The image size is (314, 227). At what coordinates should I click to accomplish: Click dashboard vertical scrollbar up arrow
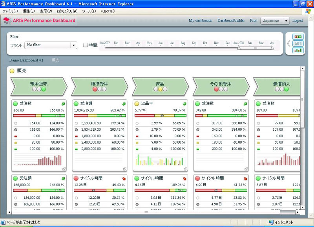tap(302, 68)
